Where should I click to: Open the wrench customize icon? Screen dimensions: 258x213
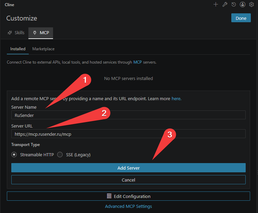pos(225,4)
